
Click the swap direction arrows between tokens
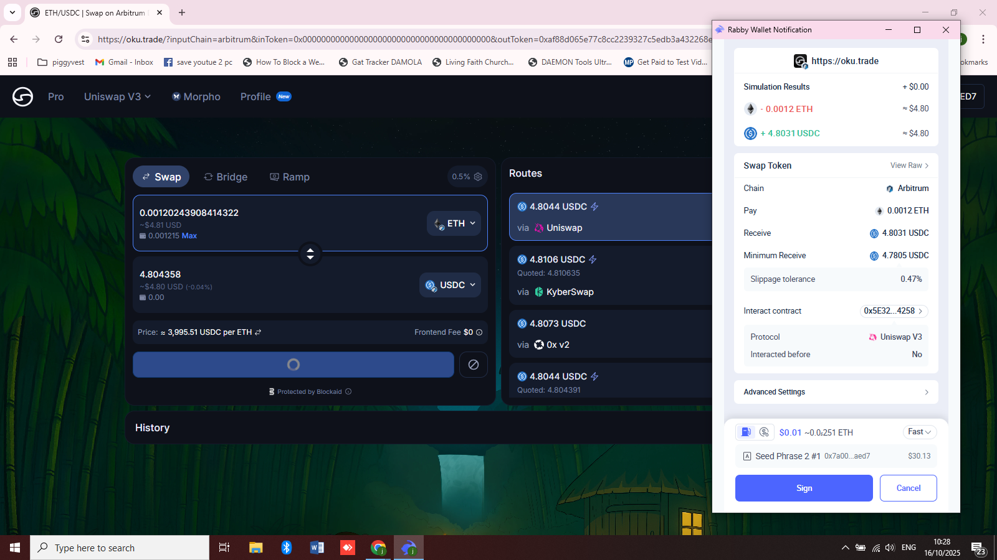(310, 253)
